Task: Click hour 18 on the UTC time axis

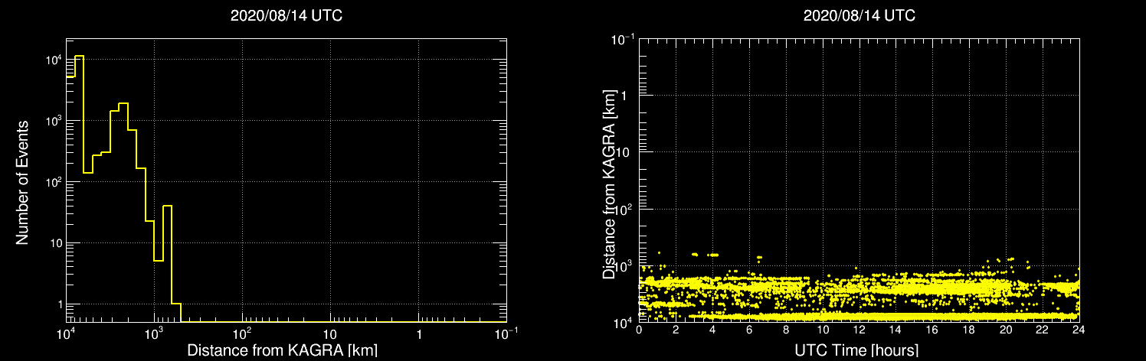Action: (x=969, y=330)
